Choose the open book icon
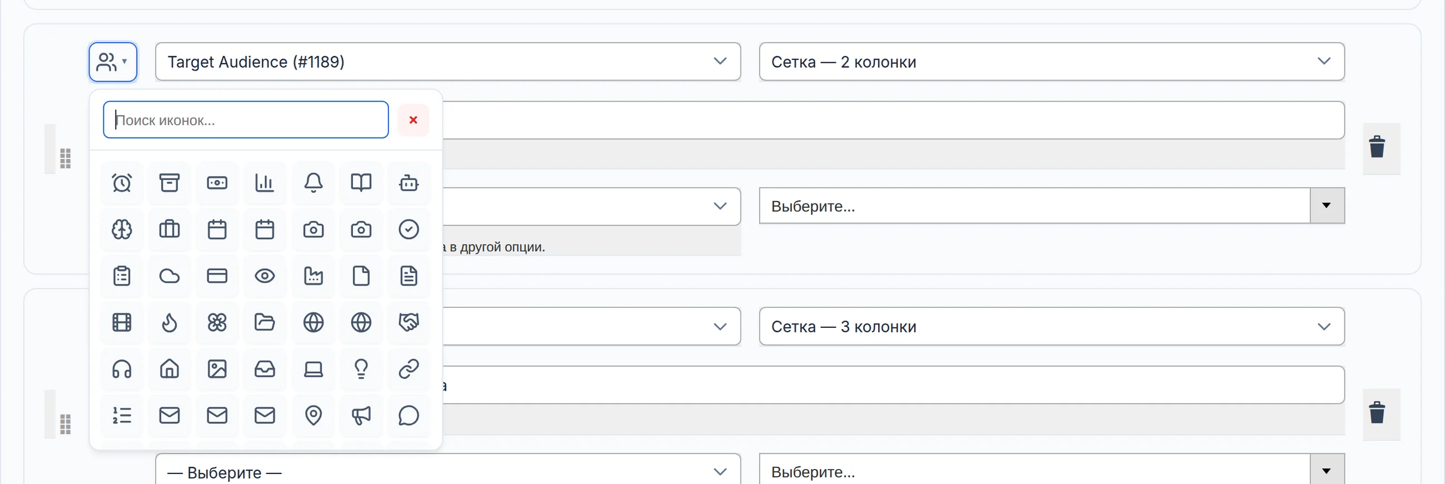The image size is (1445, 484). point(361,183)
